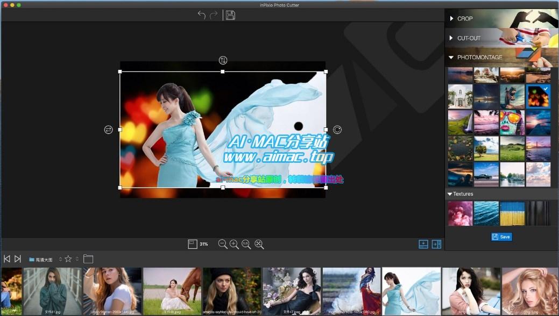The width and height of the screenshot is (559, 316).
Task: Select the blue dress woman filmstrip photo
Action: point(412,291)
